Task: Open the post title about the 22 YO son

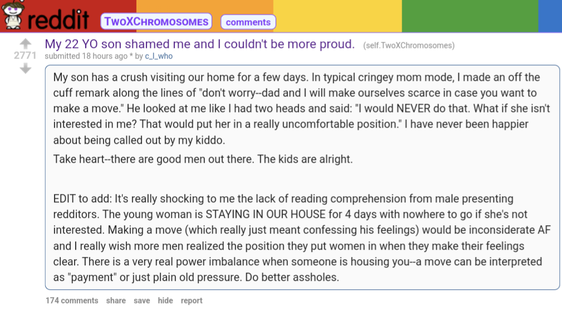Action: [x=199, y=44]
